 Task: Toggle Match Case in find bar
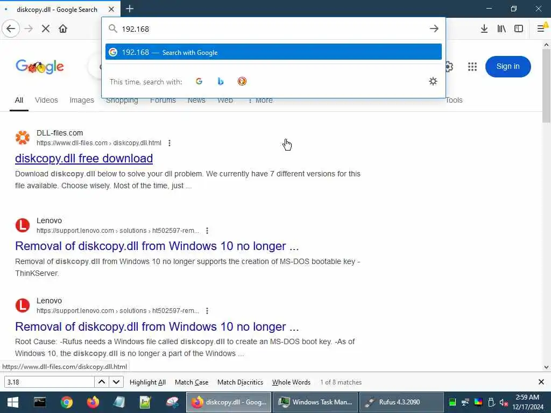click(192, 382)
